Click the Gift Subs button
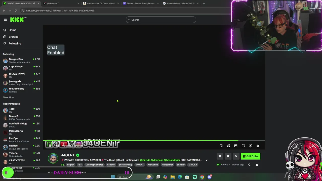Viewport: 322px width, 181px height. pyautogui.click(x=250, y=156)
